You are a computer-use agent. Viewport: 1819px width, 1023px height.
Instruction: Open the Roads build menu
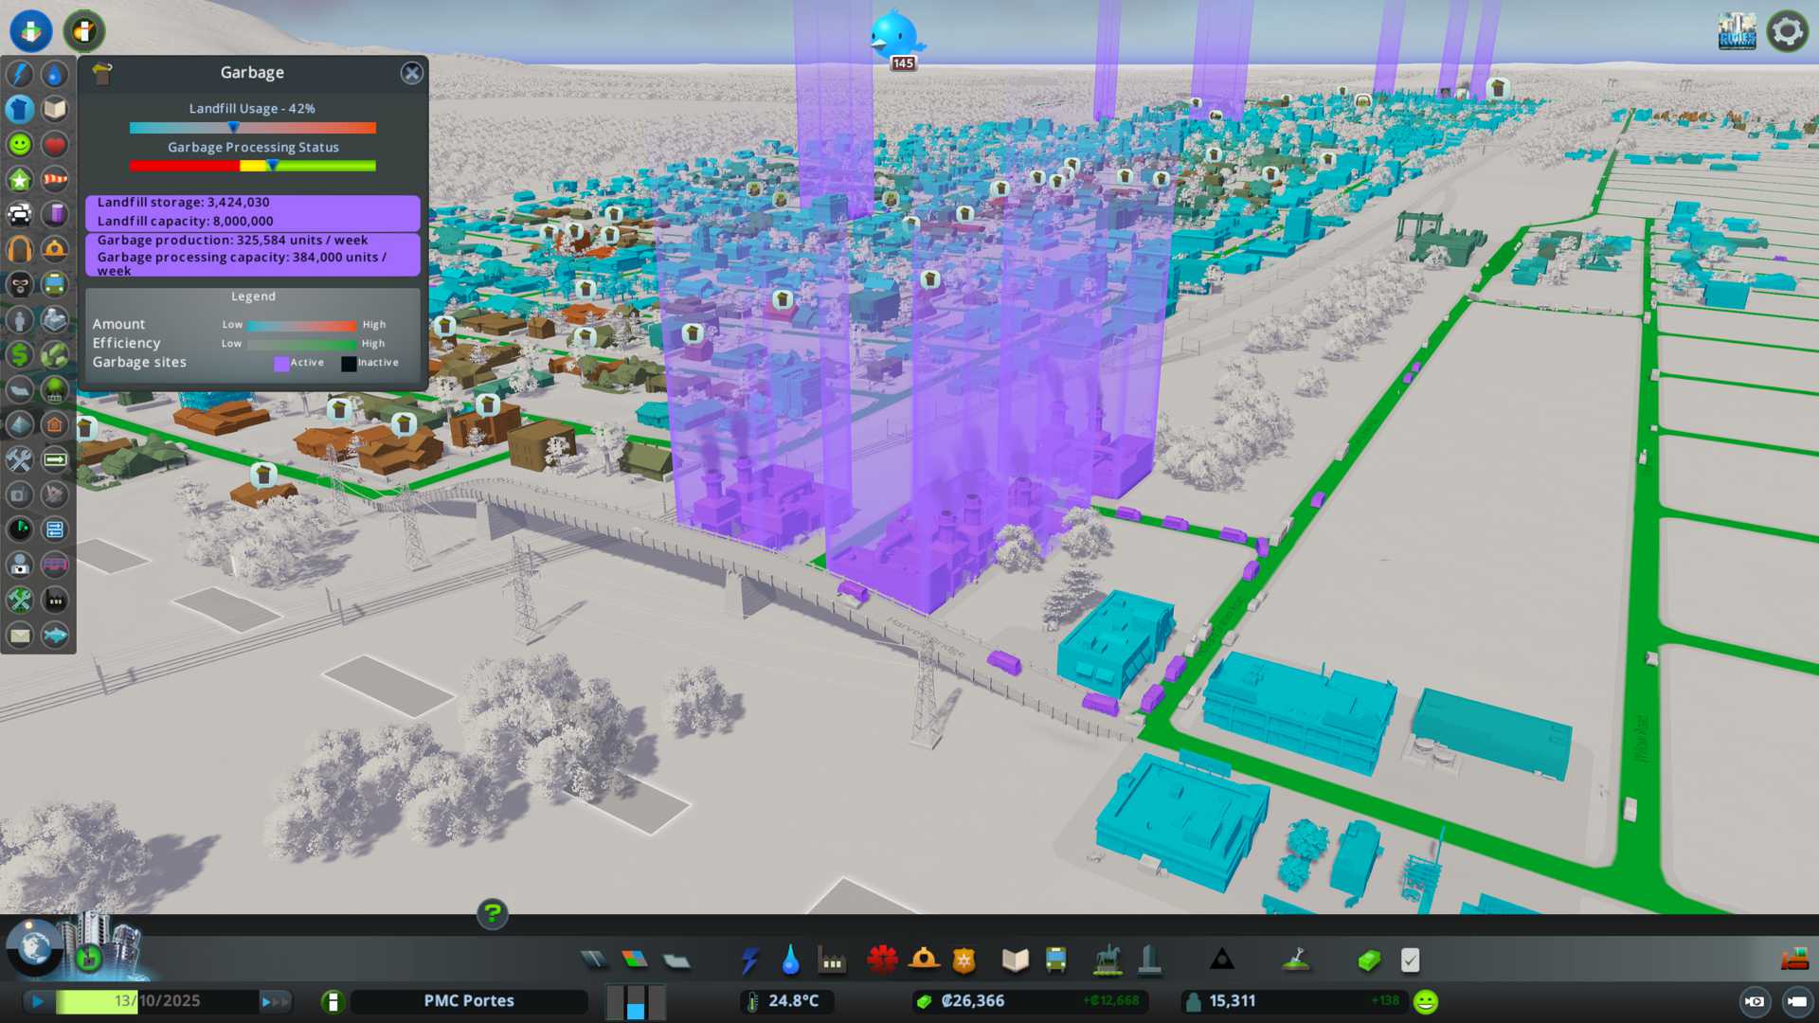click(594, 960)
